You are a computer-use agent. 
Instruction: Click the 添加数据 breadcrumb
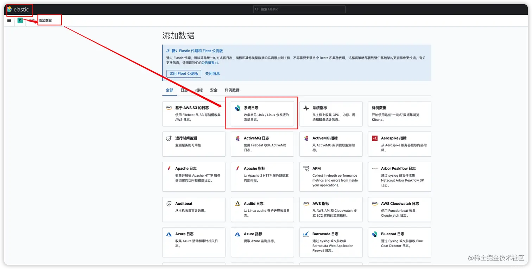[45, 20]
